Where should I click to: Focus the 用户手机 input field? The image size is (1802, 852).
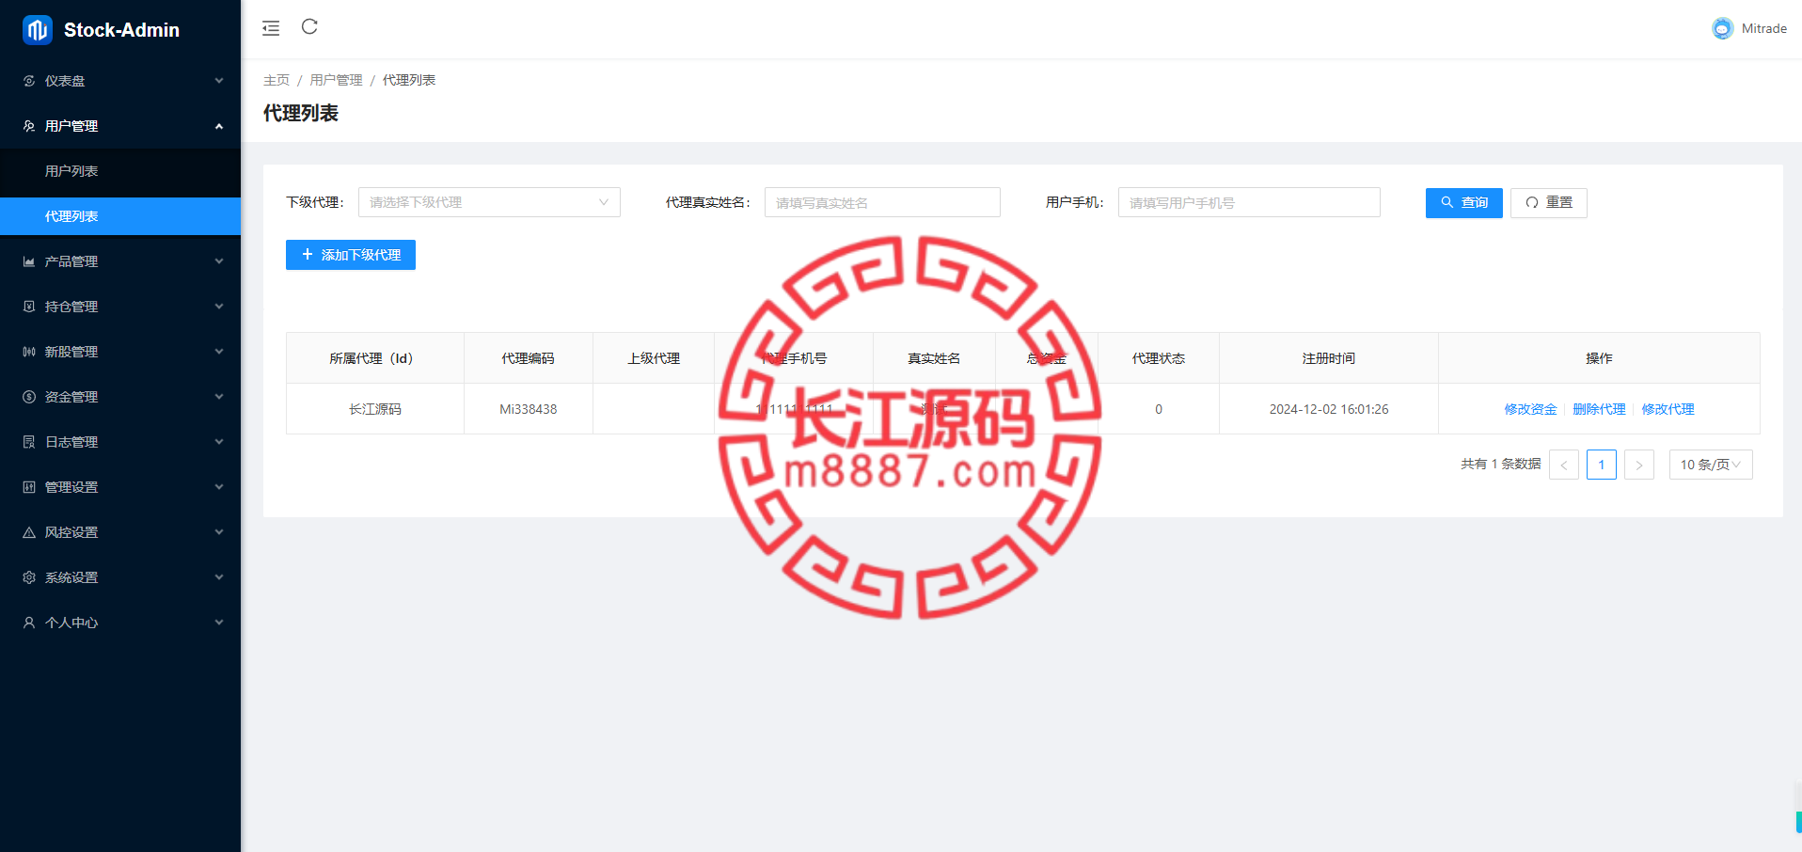coord(1249,202)
